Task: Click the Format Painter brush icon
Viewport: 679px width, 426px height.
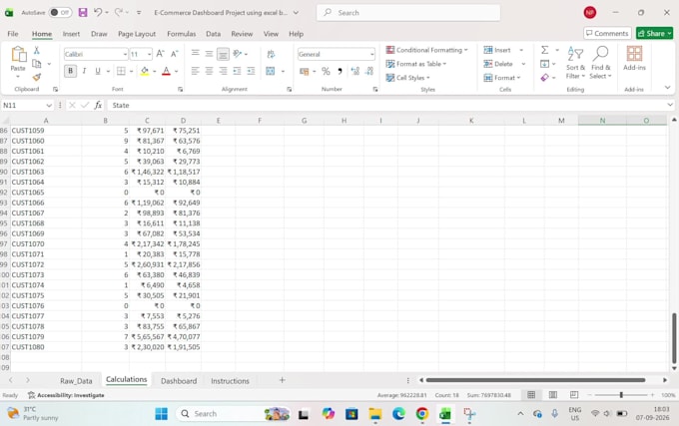Action: 37,77
